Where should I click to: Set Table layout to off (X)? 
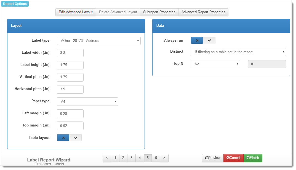click(63, 138)
